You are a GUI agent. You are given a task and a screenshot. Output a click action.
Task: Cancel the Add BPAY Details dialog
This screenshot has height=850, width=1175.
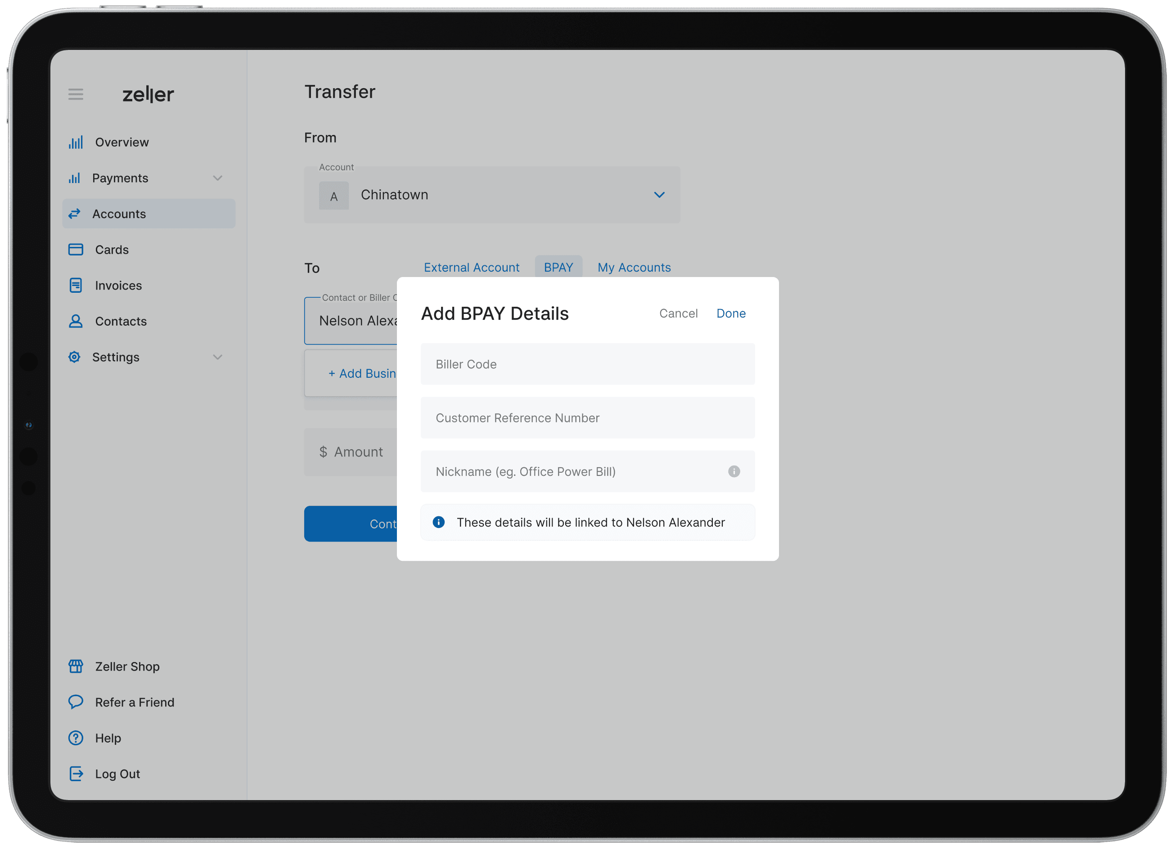coord(678,313)
